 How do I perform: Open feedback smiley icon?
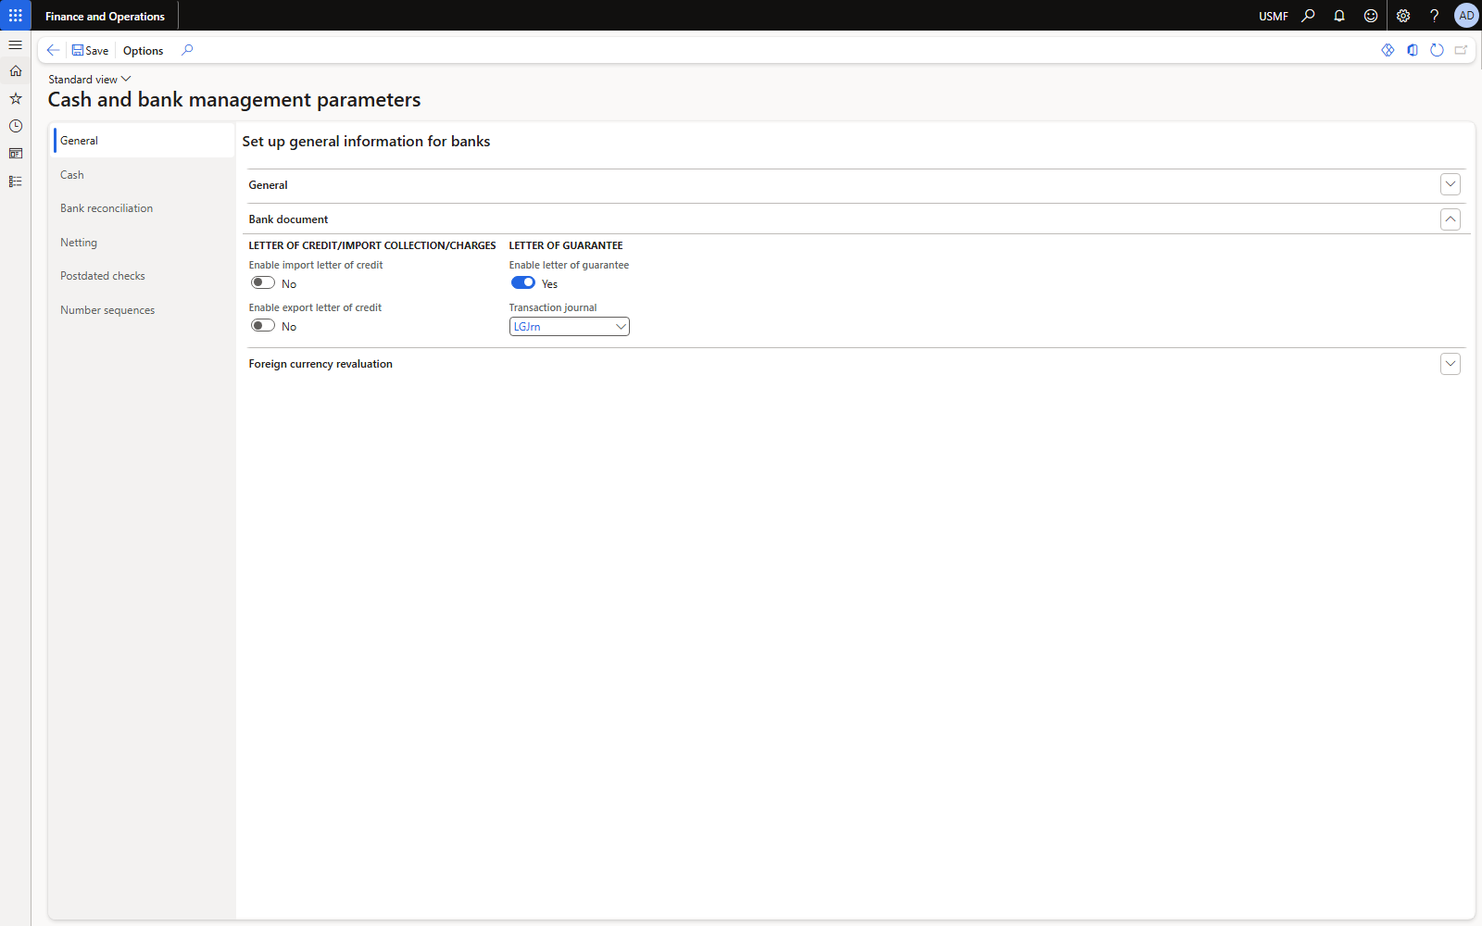(x=1371, y=16)
